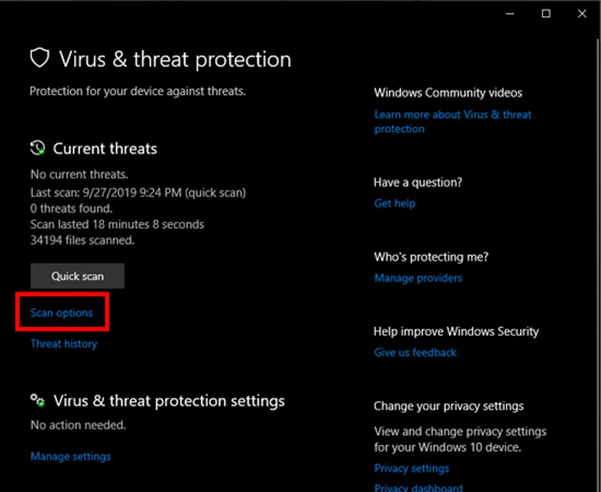Click the Windows Community videos heading
601x492 pixels.
[448, 93]
